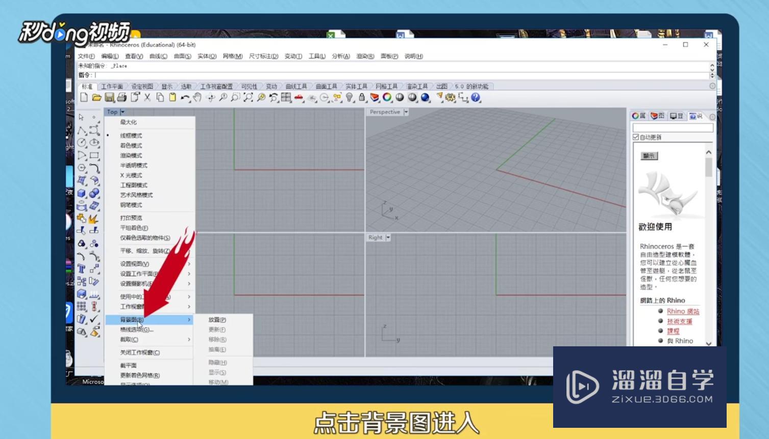Toggle the 自动更新 checkbox
The height and width of the screenshot is (439, 769).
click(636, 137)
